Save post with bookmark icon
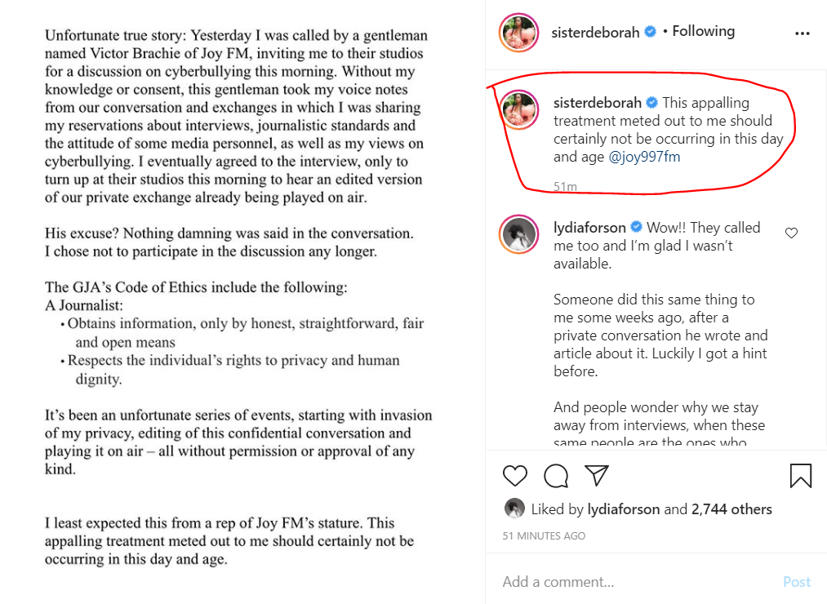This screenshot has width=827, height=604. pyautogui.click(x=801, y=475)
